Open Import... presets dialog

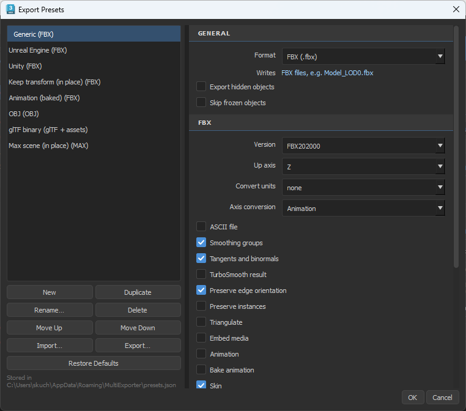click(x=50, y=346)
